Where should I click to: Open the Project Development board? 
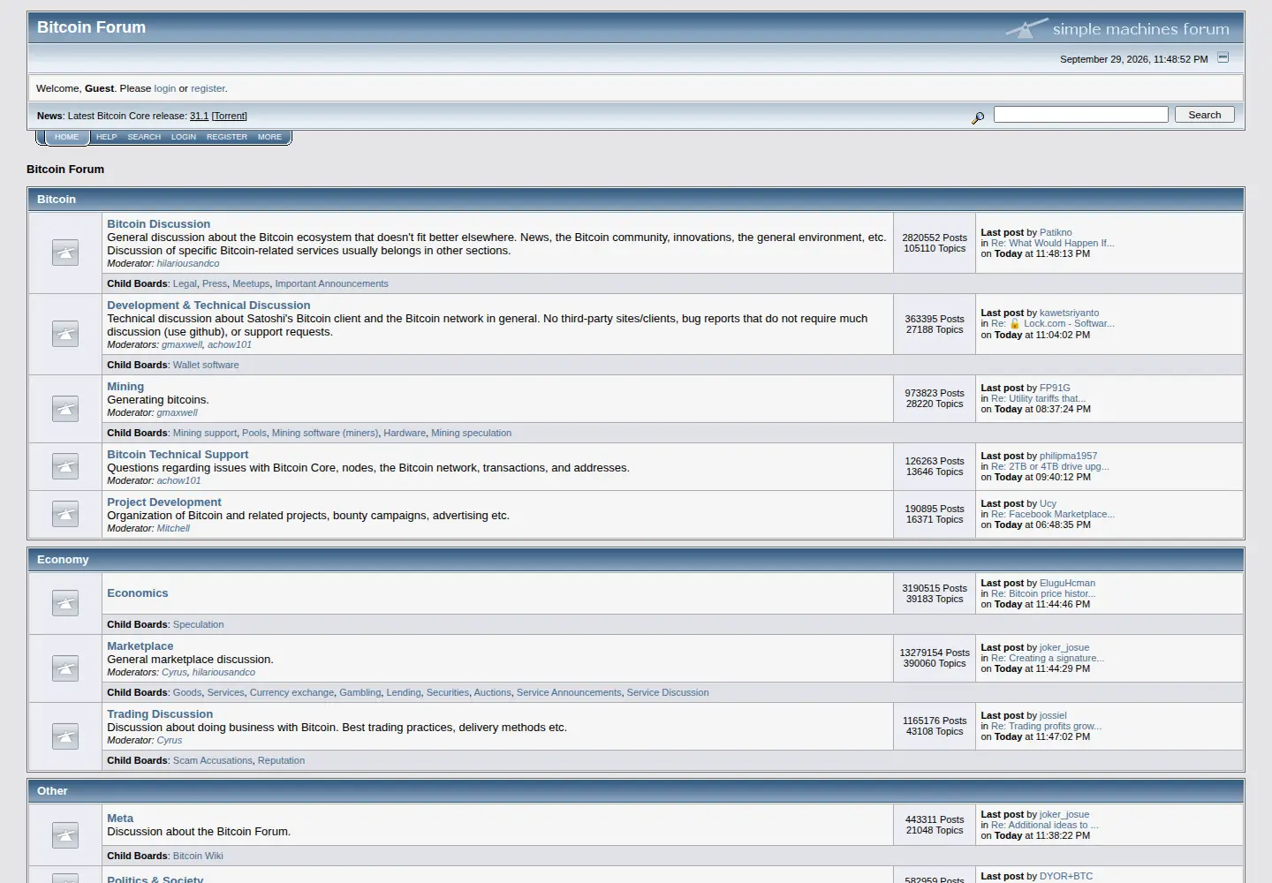[164, 502]
